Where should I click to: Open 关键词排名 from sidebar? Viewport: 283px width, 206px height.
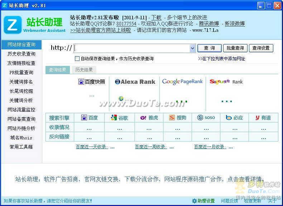click(x=21, y=82)
